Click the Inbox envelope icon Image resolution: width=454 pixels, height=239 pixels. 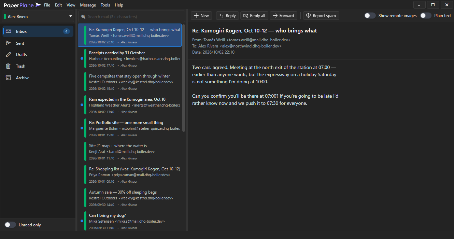[x=9, y=31]
